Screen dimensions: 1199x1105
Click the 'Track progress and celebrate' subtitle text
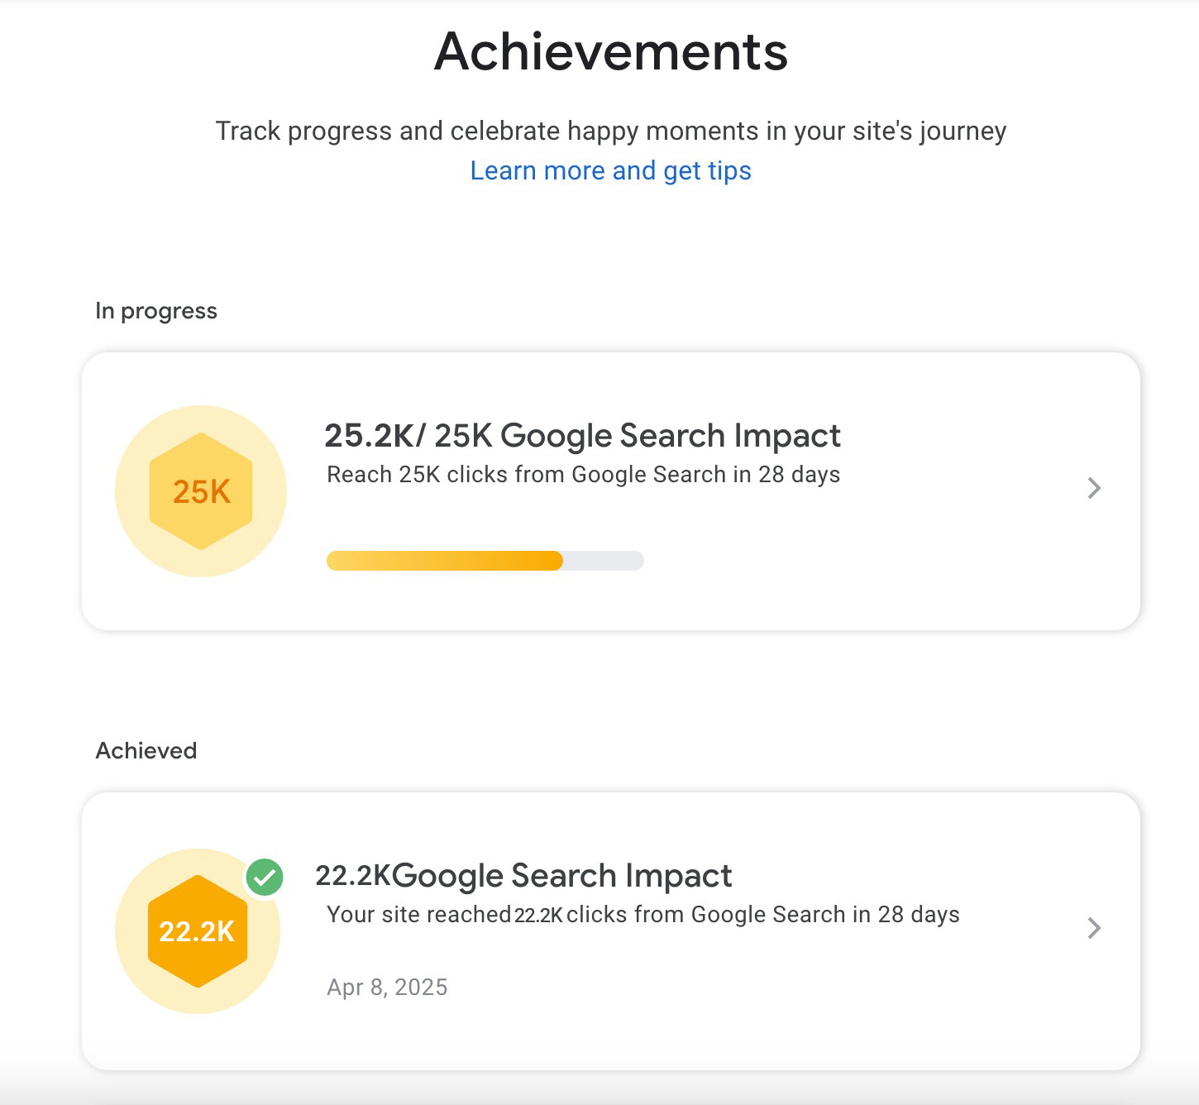click(x=610, y=131)
